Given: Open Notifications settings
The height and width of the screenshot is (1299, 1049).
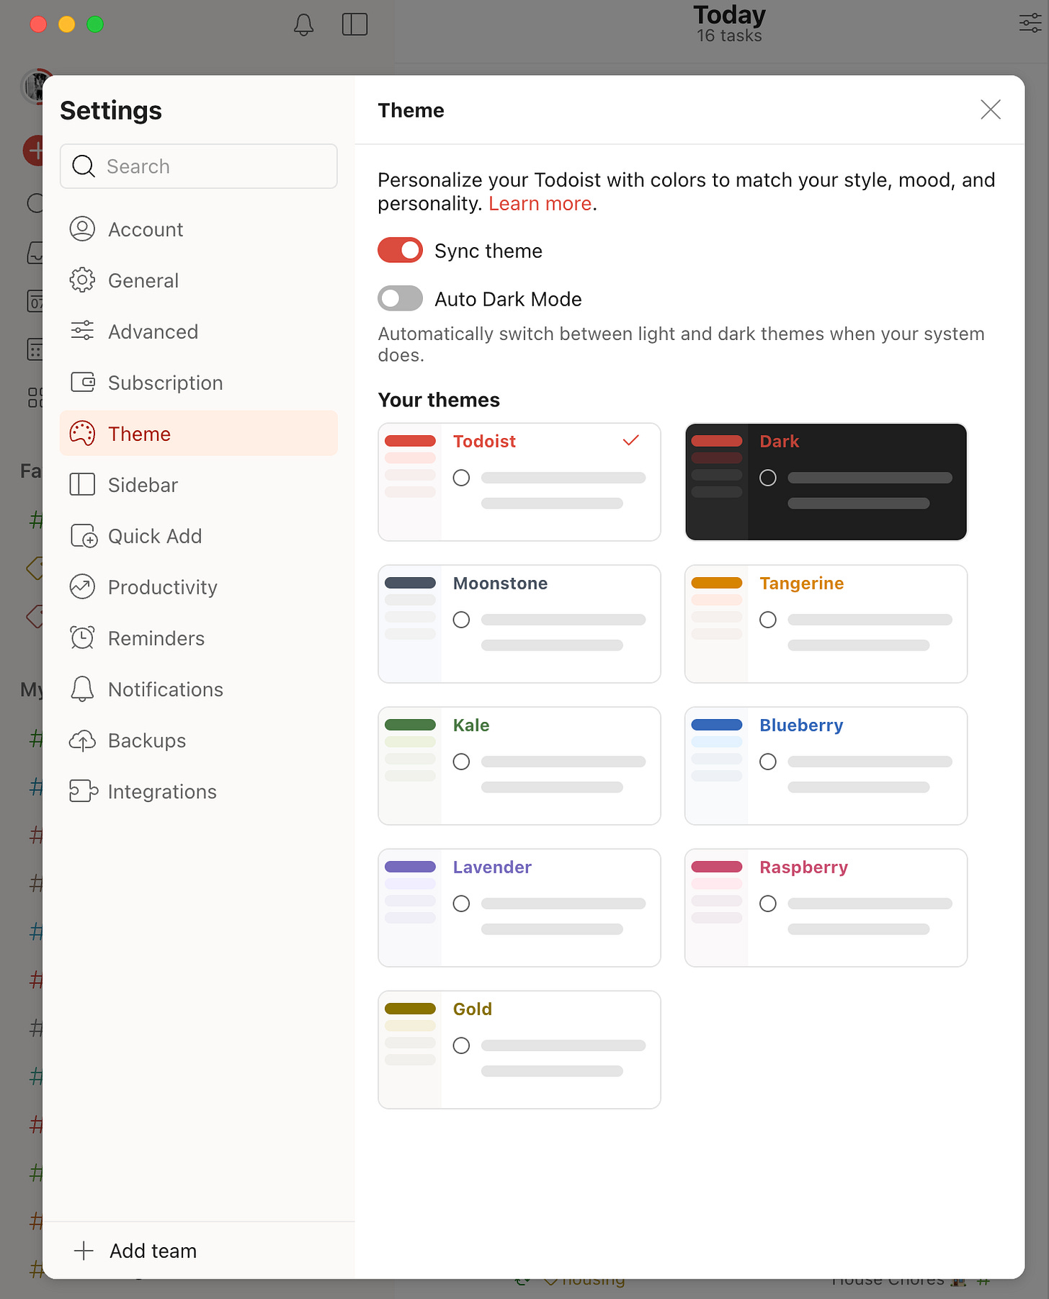Looking at the screenshot, I should click(x=199, y=689).
